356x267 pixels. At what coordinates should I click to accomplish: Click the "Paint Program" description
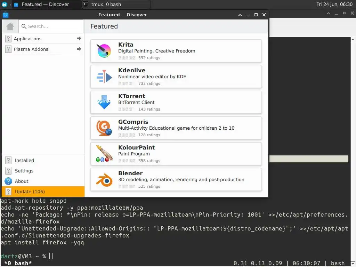click(134, 154)
